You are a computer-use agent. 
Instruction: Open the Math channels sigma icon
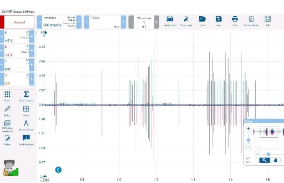[x=26, y=95]
